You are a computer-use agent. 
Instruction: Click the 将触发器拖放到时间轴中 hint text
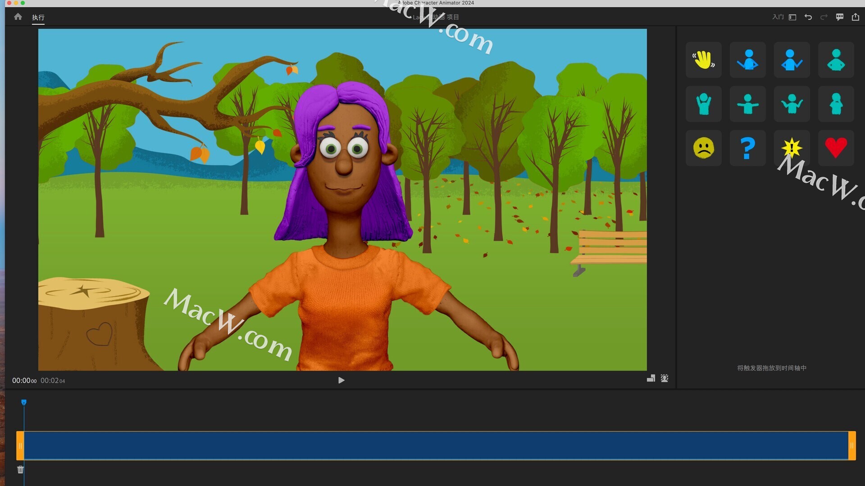[772, 368]
